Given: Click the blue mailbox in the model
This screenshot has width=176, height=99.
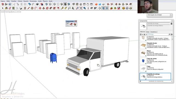Looking at the screenshot, I should point(53,58).
